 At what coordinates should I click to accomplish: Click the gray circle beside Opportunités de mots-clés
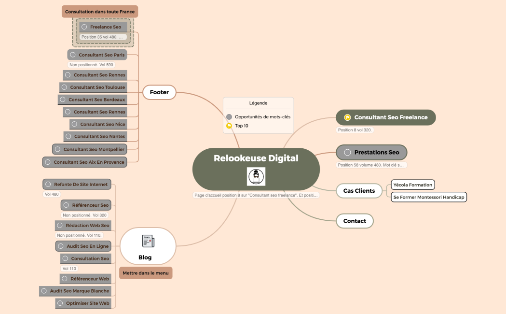point(229,117)
